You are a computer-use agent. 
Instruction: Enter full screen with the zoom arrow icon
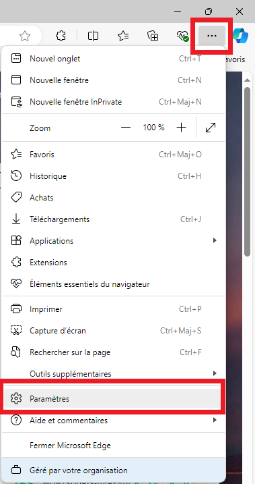(211, 128)
